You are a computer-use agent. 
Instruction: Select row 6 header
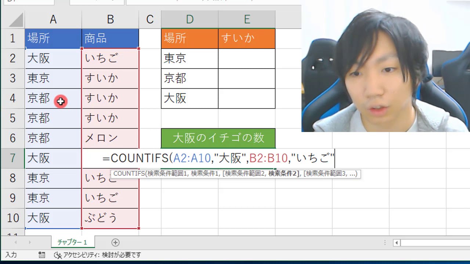click(x=12, y=138)
